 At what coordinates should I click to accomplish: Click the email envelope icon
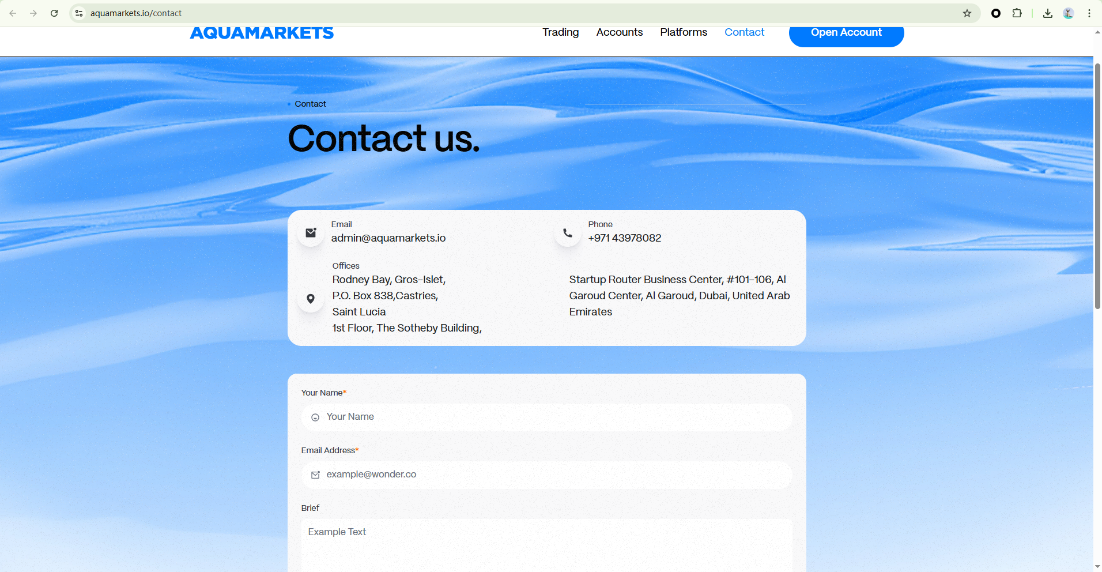pyautogui.click(x=311, y=232)
